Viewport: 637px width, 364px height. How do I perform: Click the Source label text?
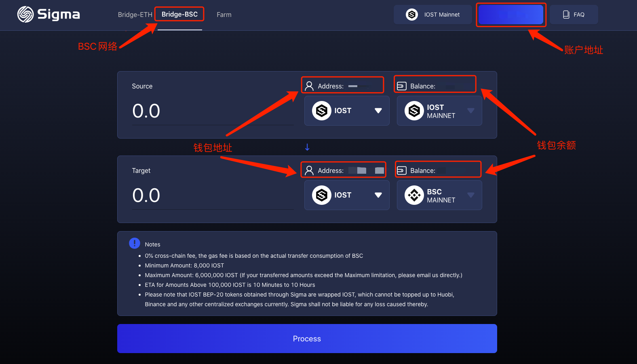point(142,86)
